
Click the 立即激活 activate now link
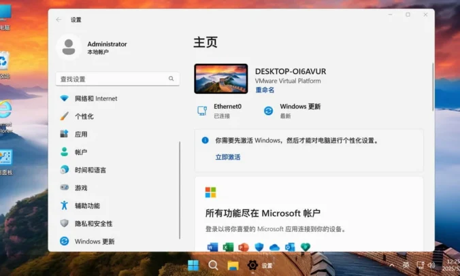(228, 157)
